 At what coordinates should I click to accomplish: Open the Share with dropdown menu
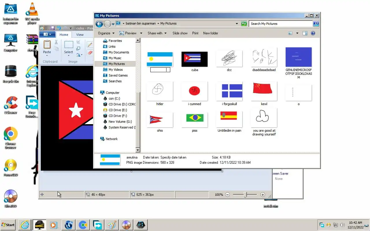point(157,33)
